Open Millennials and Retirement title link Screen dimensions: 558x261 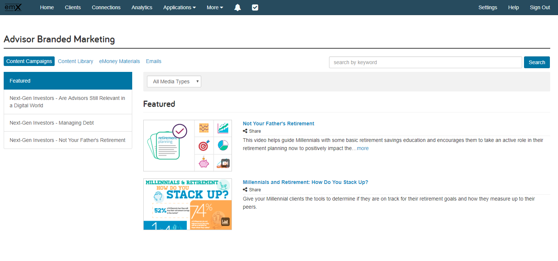305,182
